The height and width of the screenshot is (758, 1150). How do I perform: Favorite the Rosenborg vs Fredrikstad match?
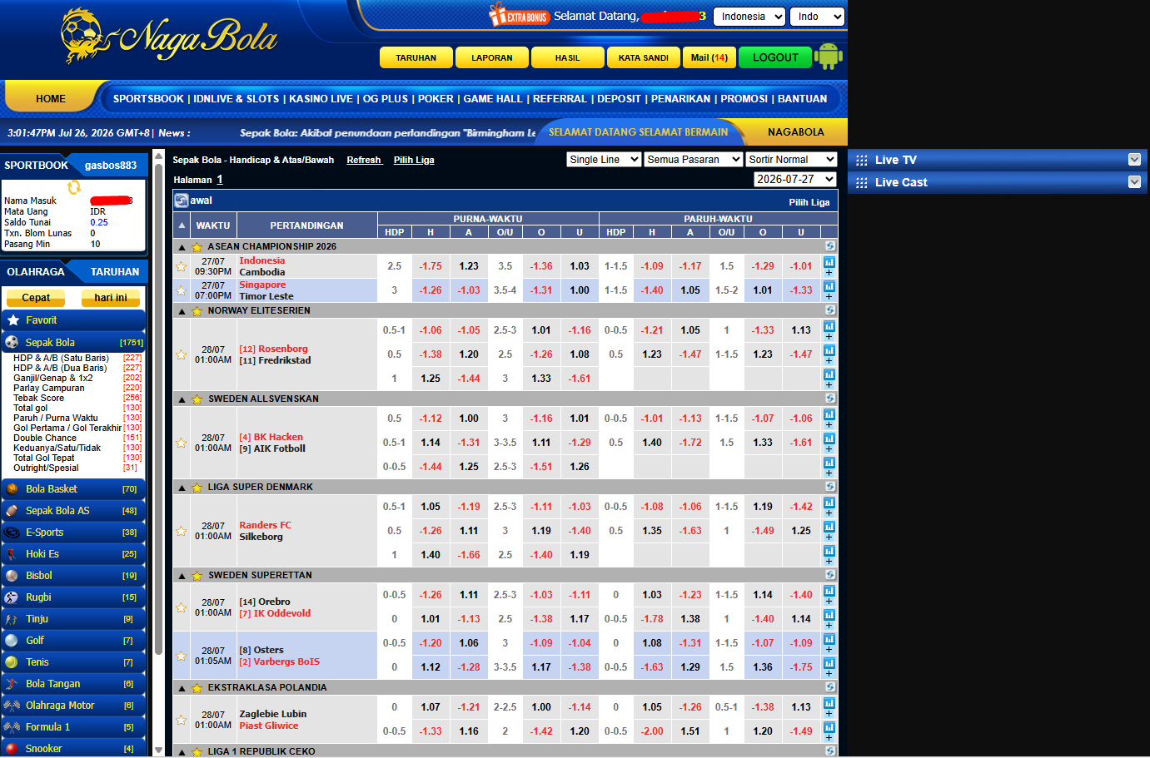pyautogui.click(x=181, y=354)
